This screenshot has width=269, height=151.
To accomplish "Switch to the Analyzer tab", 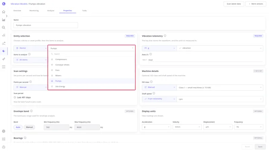I will click(x=51, y=11).
